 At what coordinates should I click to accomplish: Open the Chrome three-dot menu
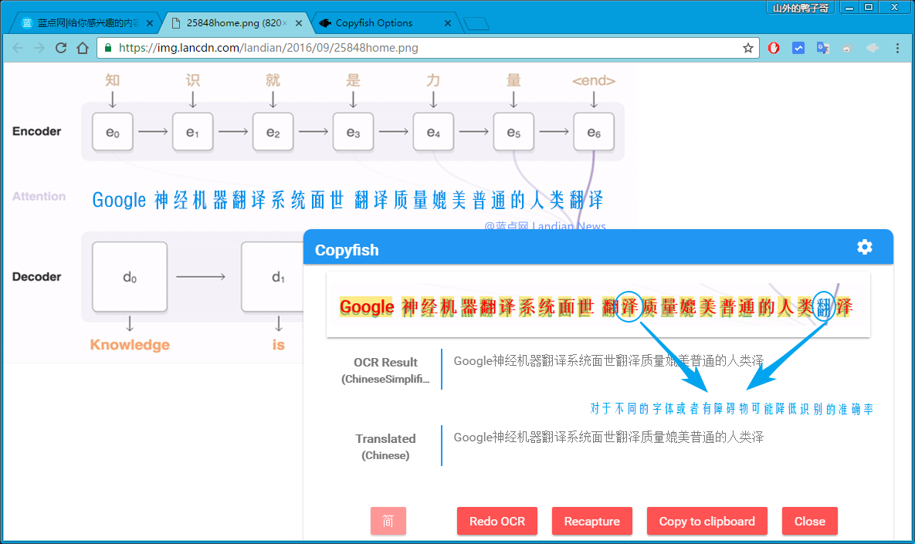point(897,48)
